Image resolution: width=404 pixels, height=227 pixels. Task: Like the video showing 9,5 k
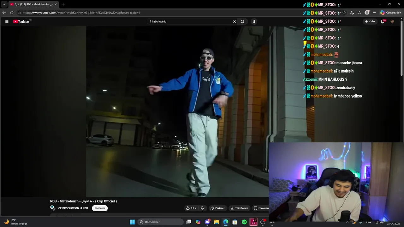pyautogui.click(x=191, y=208)
